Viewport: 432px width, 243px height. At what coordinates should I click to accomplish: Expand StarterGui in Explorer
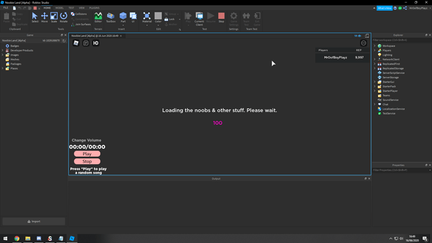click(x=374, y=82)
